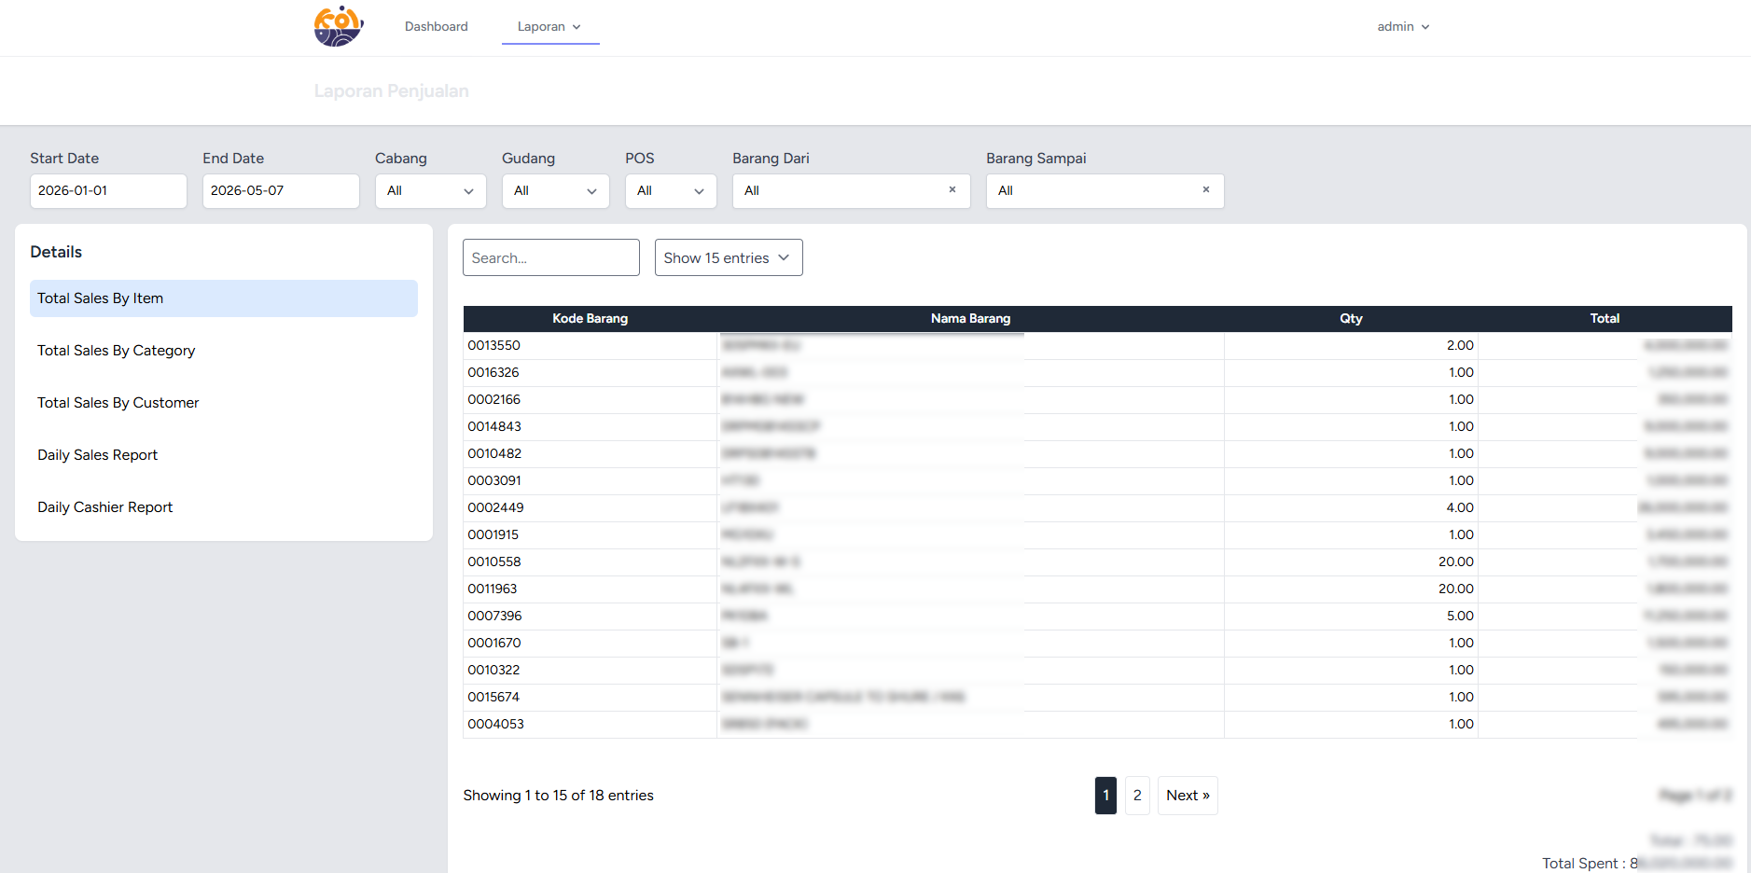Image resolution: width=1751 pixels, height=873 pixels.
Task: Sort by Qty column header
Action: pyautogui.click(x=1351, y=319)
